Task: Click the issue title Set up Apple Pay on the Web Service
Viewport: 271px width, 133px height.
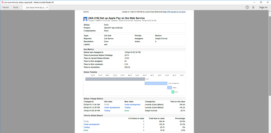Action: coord(122,18)
